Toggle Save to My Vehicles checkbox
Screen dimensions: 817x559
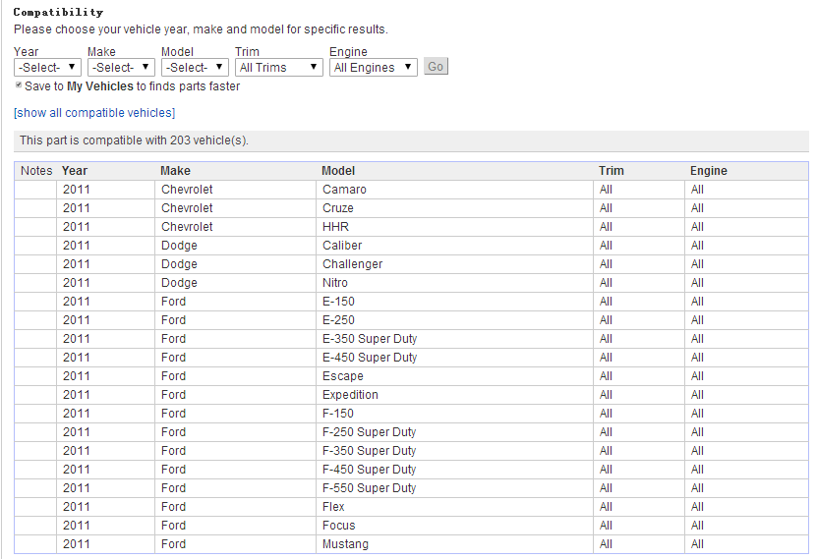[x=19, y=86]
